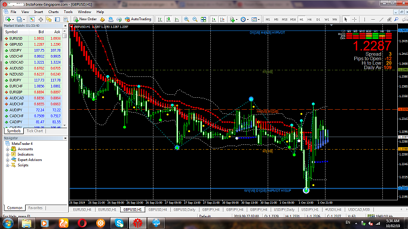Open Skype from the taskbar
The width and height of the screenshot is (408, 229).
[x=119, y=223]
